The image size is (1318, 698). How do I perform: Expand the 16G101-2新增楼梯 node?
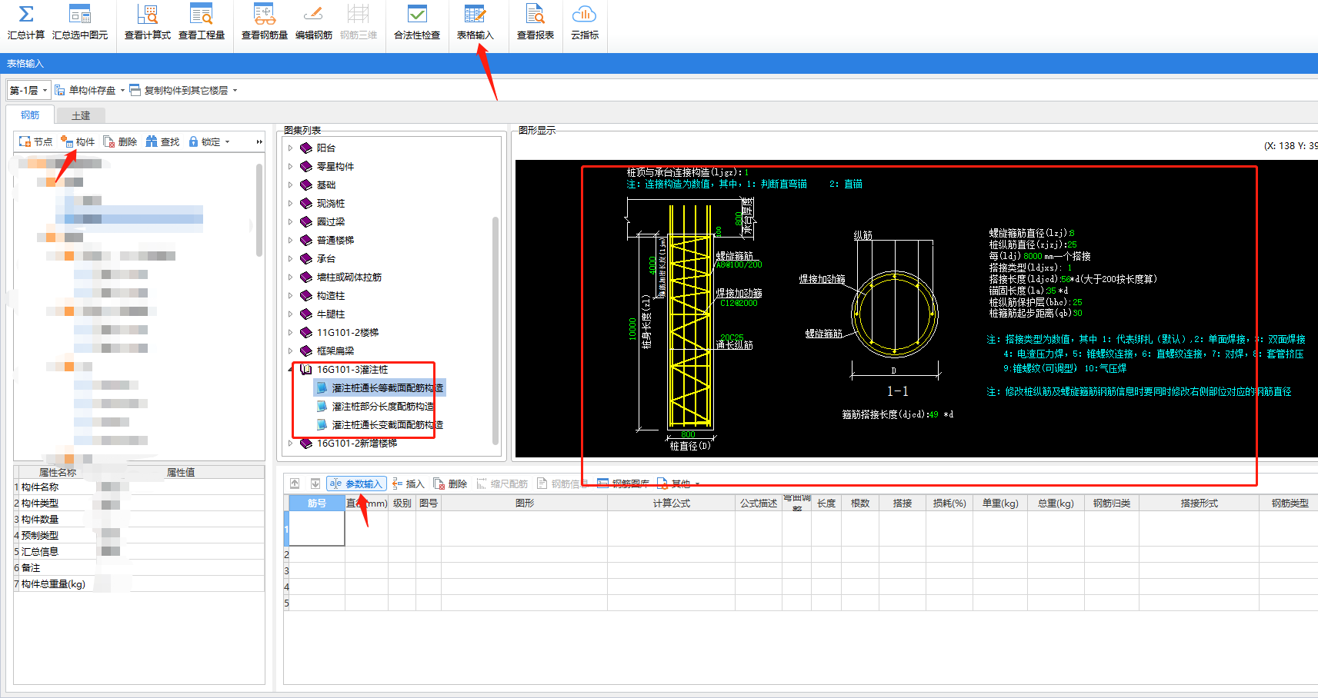click(291, 443)
